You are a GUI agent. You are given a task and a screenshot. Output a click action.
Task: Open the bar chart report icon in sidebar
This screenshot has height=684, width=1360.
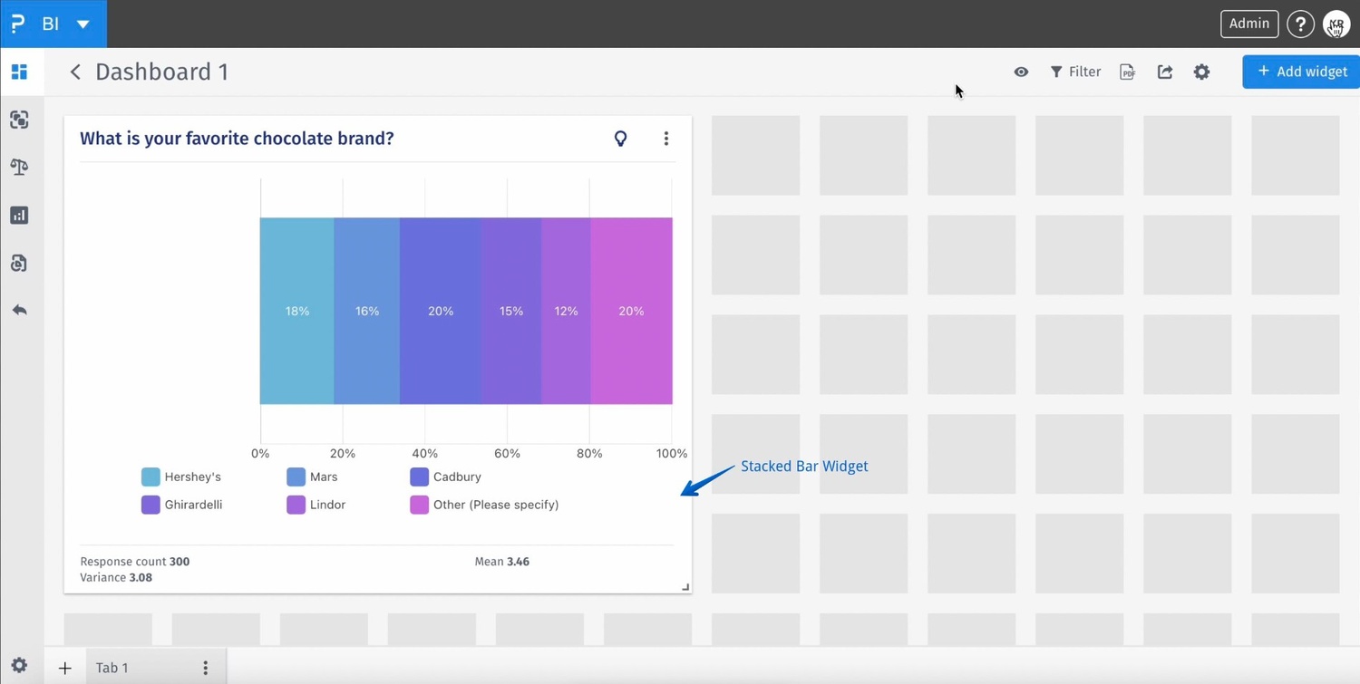[x=19, y=216]
